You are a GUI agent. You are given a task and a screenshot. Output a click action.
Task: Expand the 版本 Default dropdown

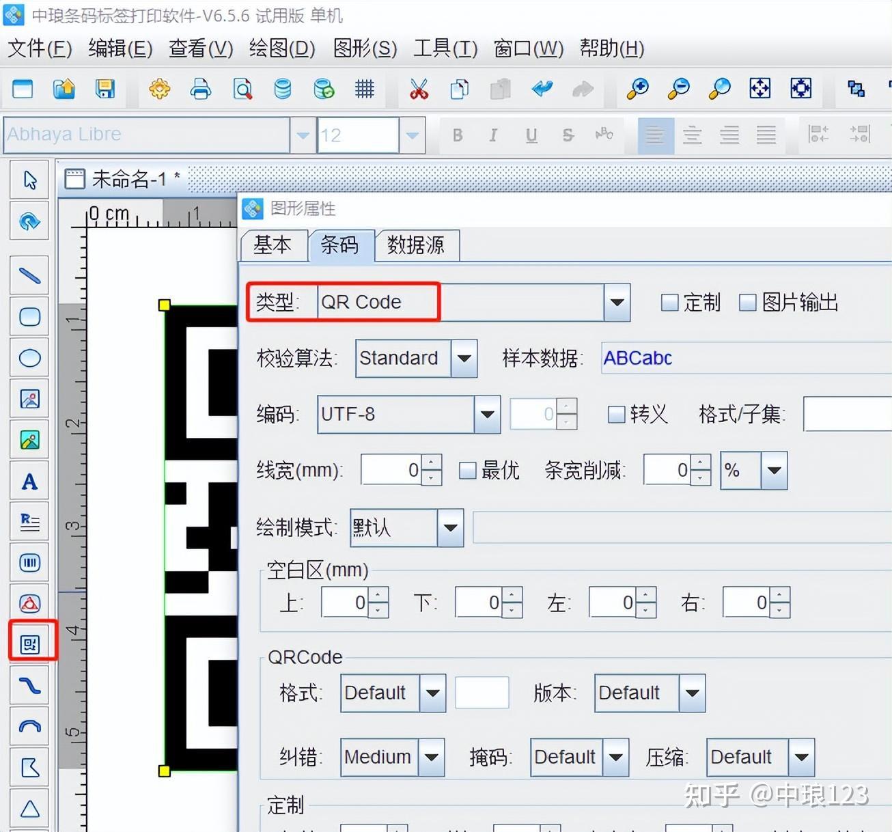point(692,693)
